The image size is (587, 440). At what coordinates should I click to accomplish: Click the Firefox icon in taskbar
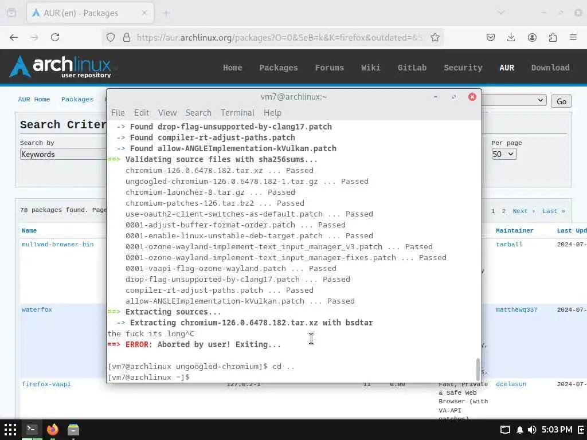click(x=53, y=430)
